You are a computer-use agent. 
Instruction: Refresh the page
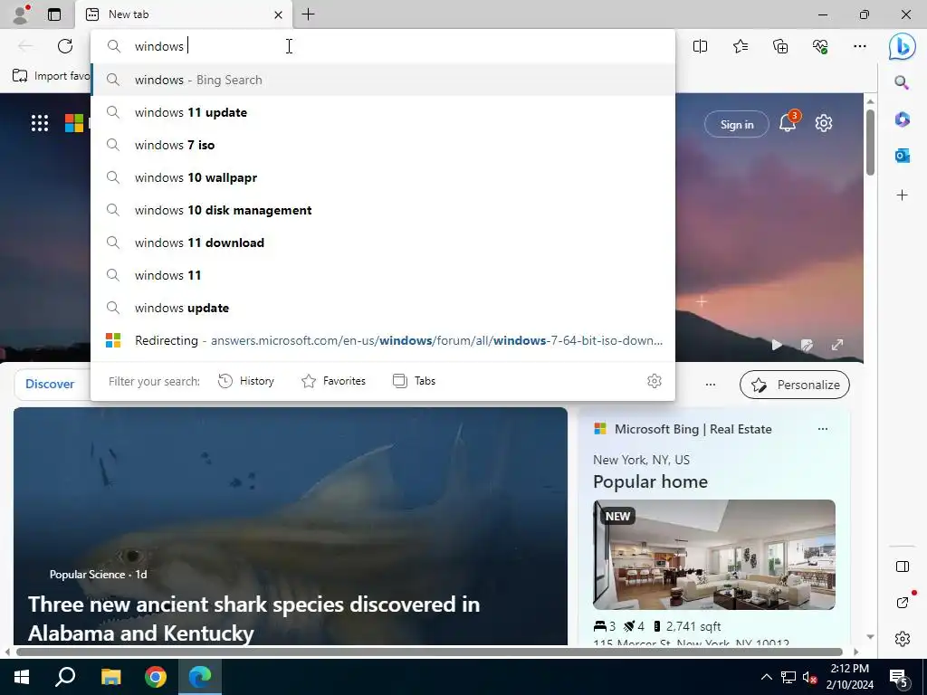coord(65,46)
